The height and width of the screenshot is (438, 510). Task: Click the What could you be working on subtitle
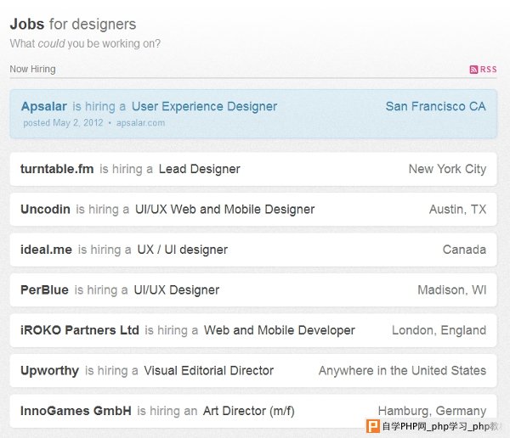click(85, 43)
